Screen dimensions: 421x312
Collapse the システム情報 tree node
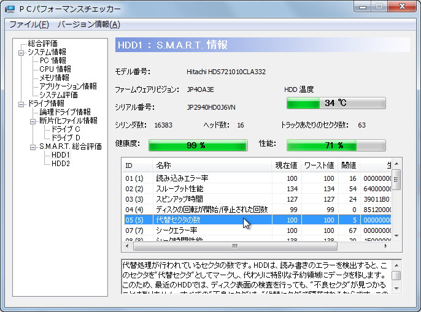point(21,52)
